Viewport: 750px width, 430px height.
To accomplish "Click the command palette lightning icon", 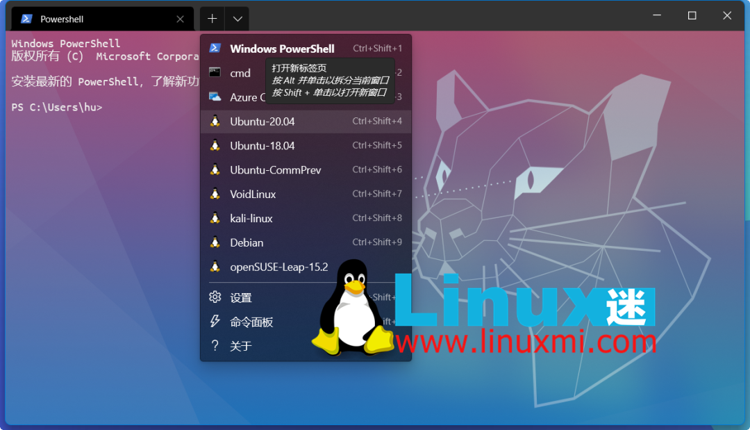I will pyautogui.click(x=215, y=321).
